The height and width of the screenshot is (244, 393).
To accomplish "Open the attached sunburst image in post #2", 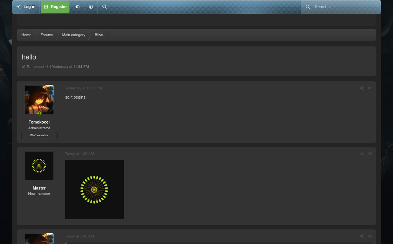I will [94, 190].
